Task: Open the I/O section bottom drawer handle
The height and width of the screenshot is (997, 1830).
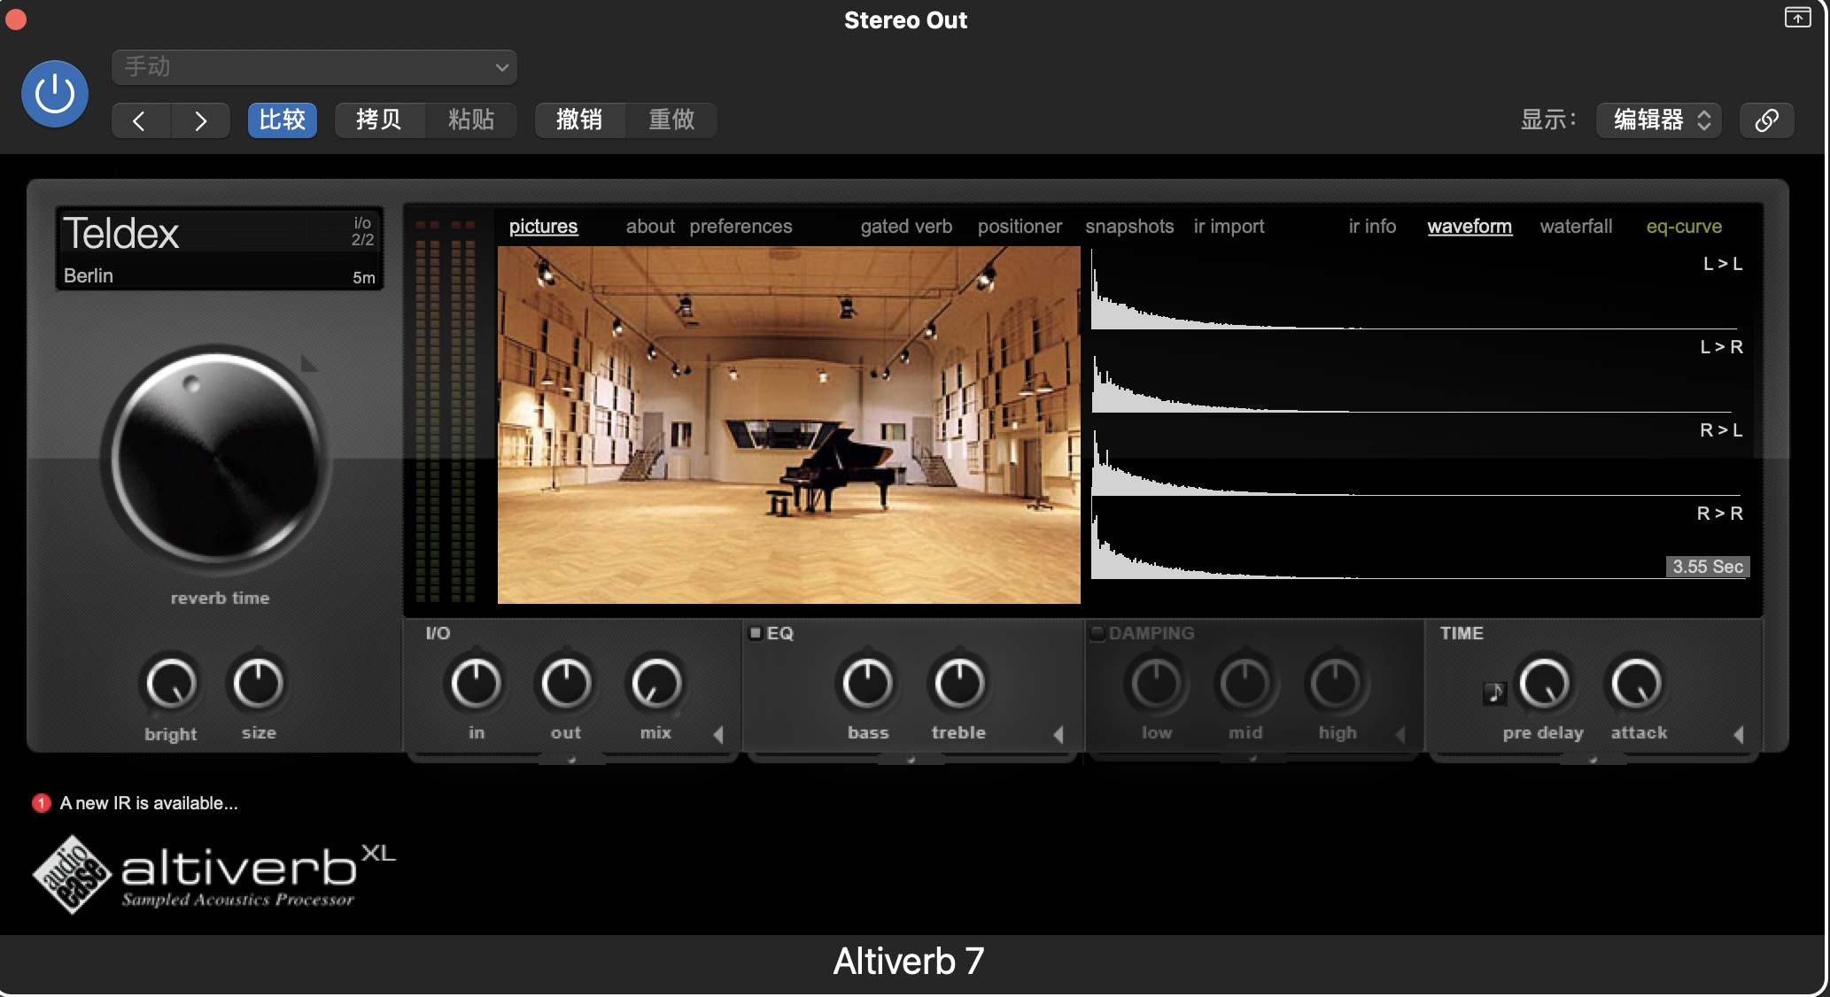Action: coord(571,759)
